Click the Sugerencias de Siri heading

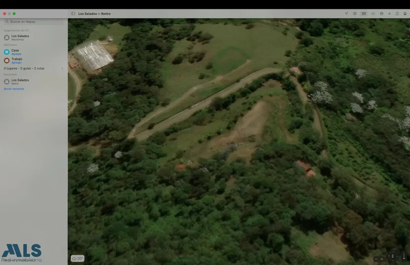point(16,30)
